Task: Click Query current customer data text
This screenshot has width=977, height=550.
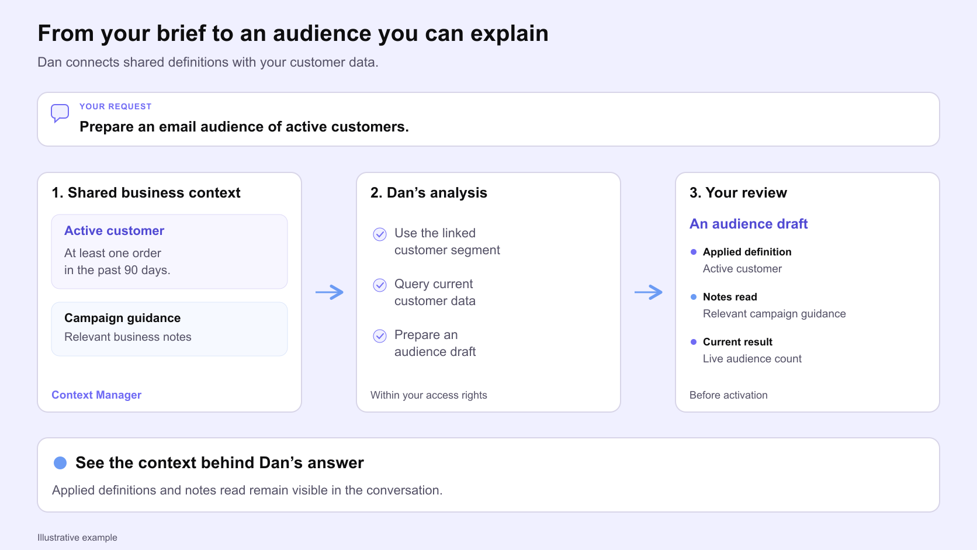Action: point(435,292)
